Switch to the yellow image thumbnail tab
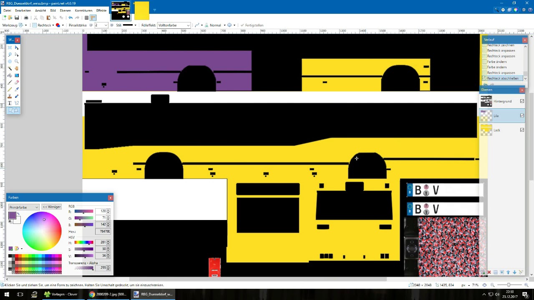 coord(142,11)
